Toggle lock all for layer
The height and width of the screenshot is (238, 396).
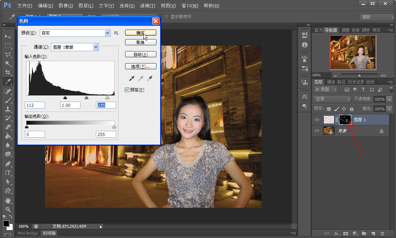coord(352,109)
